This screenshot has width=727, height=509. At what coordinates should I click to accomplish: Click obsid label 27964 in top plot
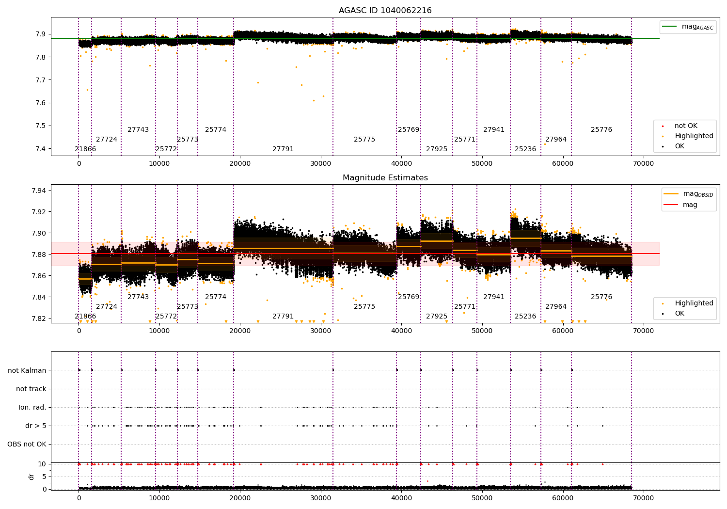[556, 140]
